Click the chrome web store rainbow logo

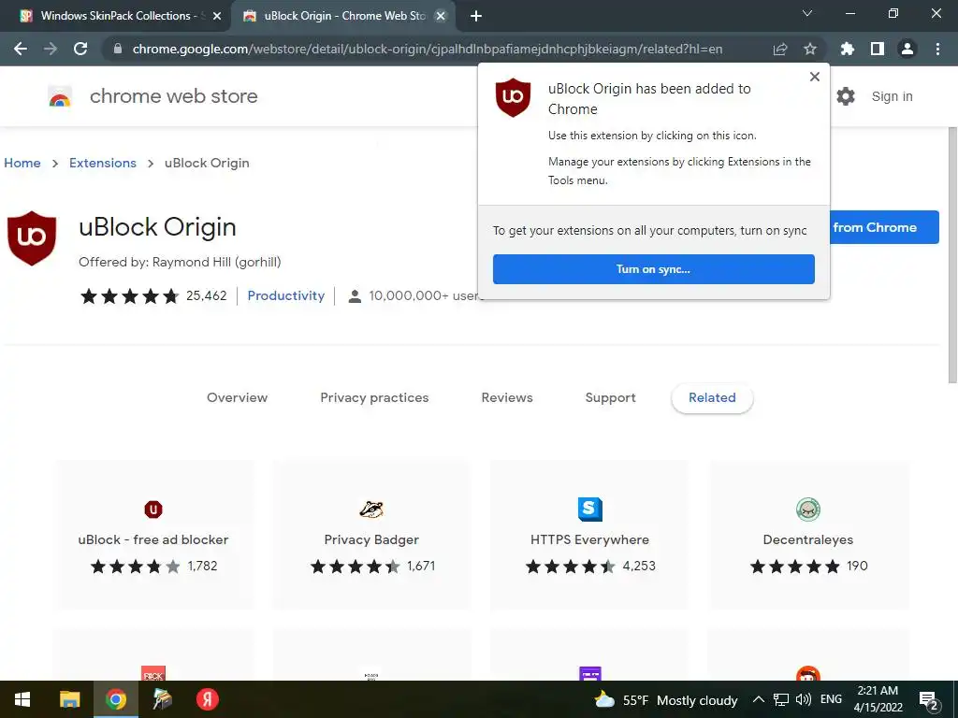click(x=60, y=96)
